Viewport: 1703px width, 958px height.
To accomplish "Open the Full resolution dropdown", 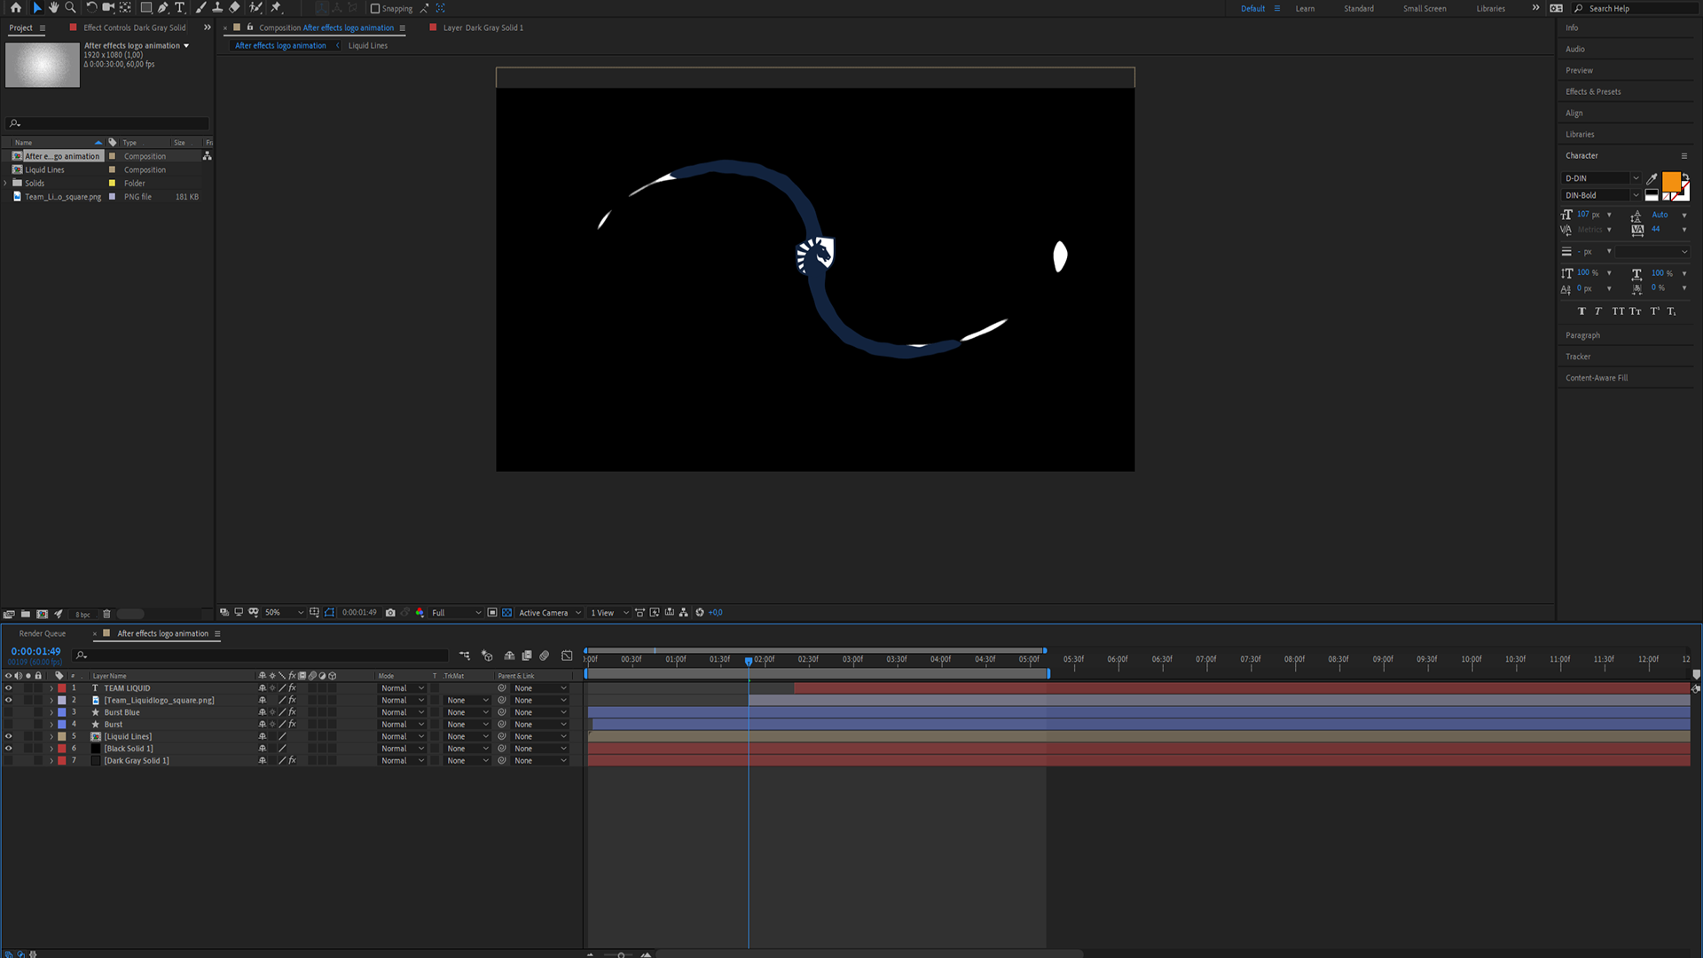I will pos(456,612).
